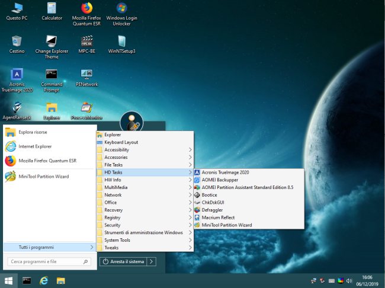Open Internet Explorer from taskbar
385x288 pixels.
click(44, 281)
